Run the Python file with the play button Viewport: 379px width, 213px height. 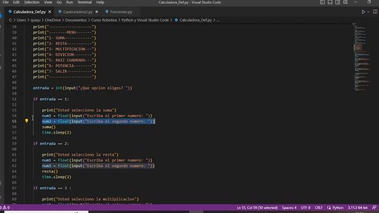363,12
